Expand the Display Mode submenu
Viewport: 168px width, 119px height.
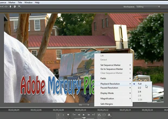pos(113,93)
